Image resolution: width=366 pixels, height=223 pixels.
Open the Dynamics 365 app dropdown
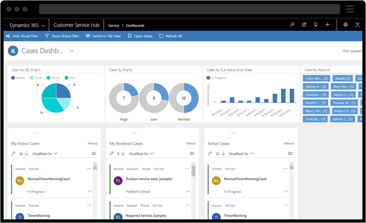[x=27, y=25]
